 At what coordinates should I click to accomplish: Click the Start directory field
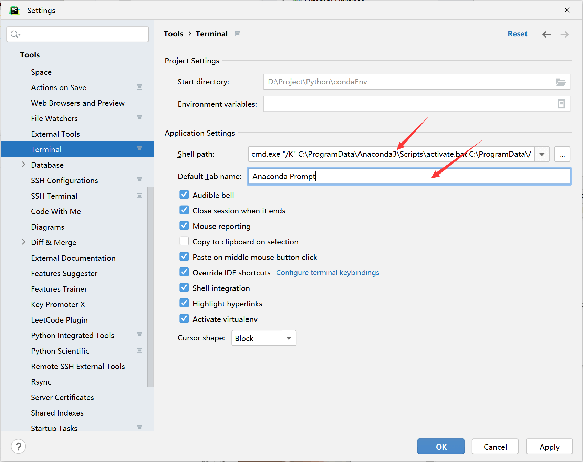417,82
